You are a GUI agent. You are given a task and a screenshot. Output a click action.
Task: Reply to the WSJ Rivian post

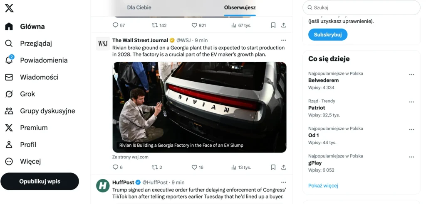tap(116, 167)
